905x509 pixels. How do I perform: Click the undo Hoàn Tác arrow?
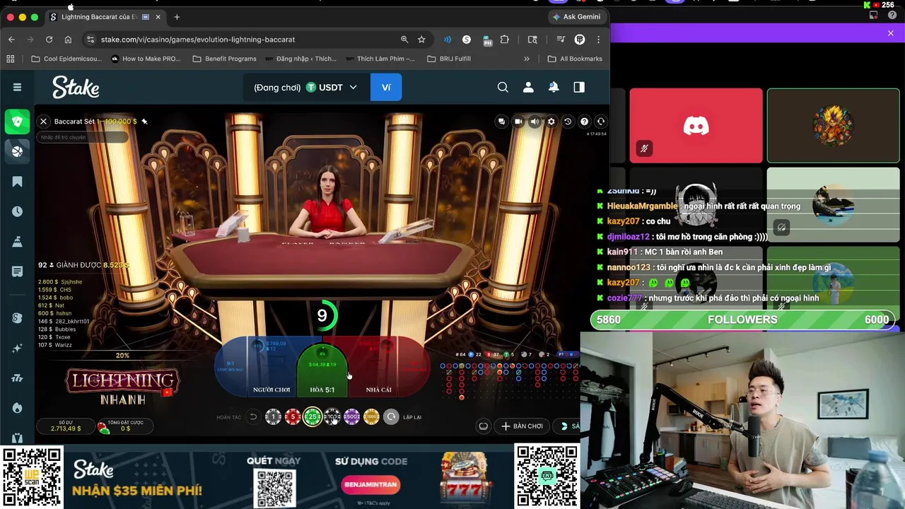pyautogui.click(x=253, y=417)
